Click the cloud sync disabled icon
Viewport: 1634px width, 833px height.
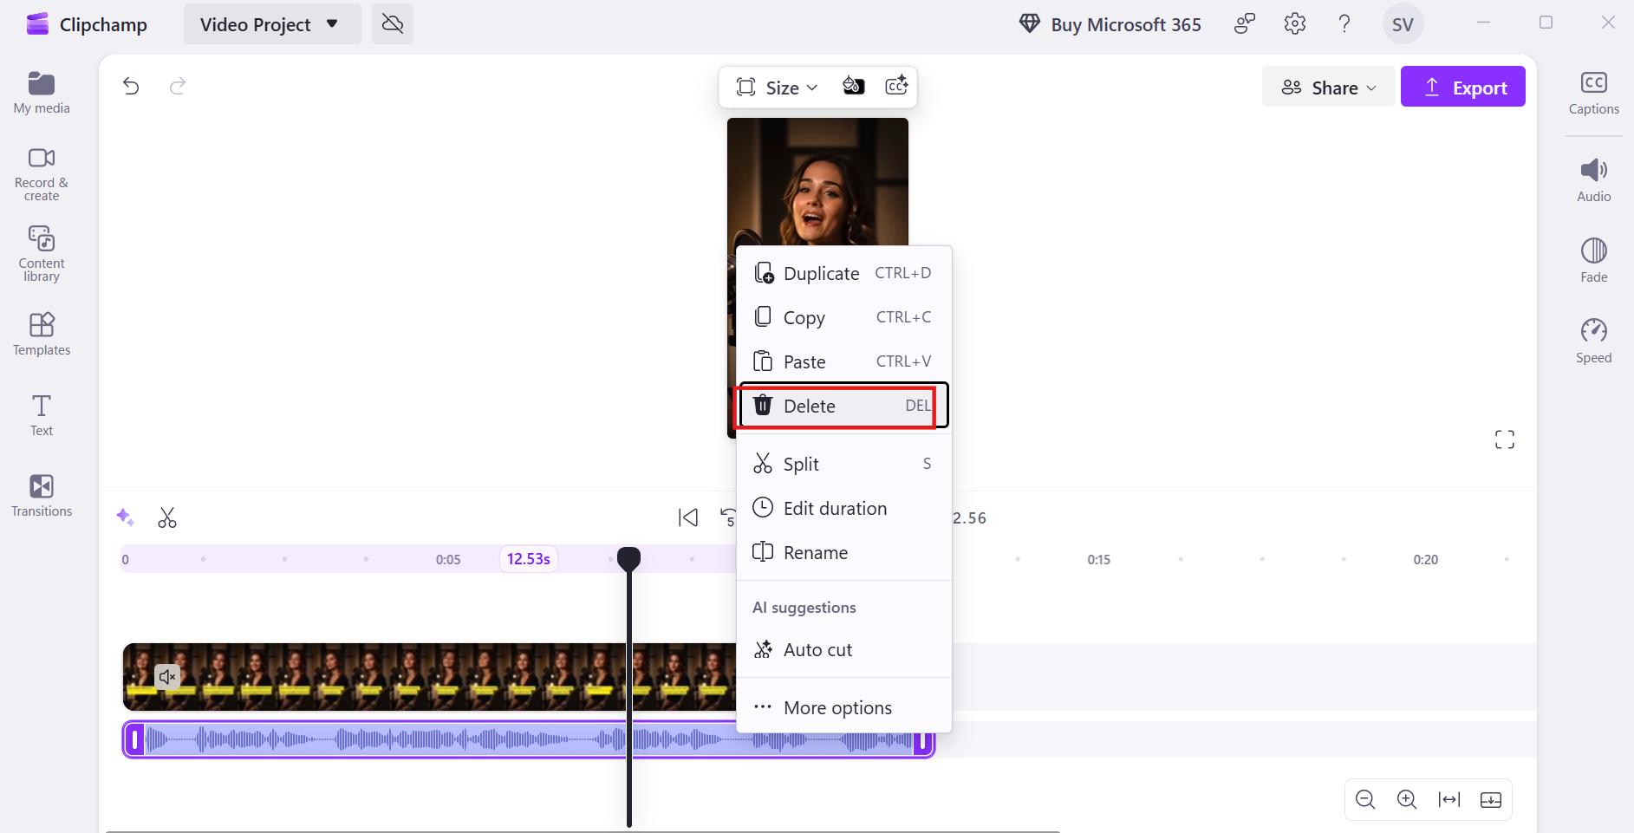[x=393, y=24]
